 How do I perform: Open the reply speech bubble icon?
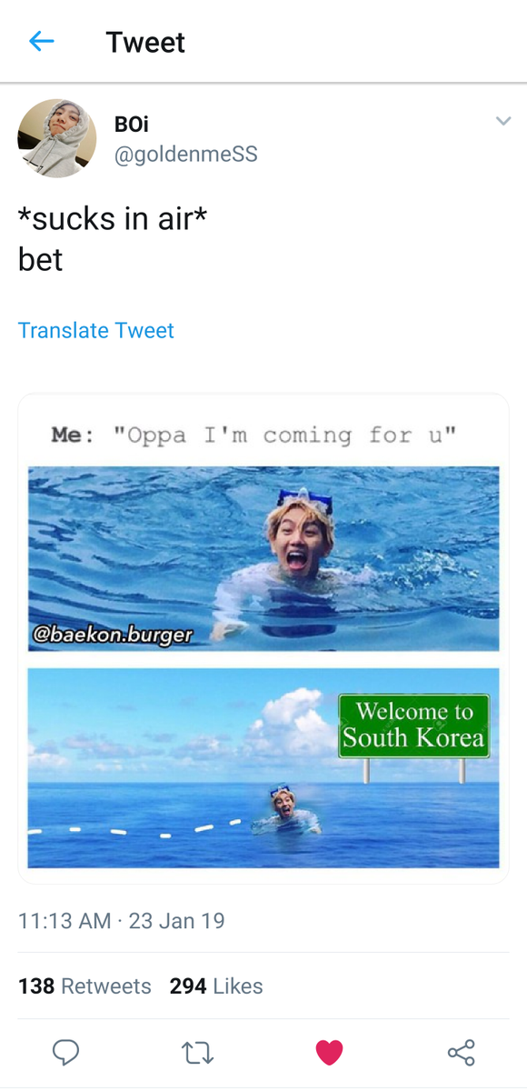pos(65,1053)
